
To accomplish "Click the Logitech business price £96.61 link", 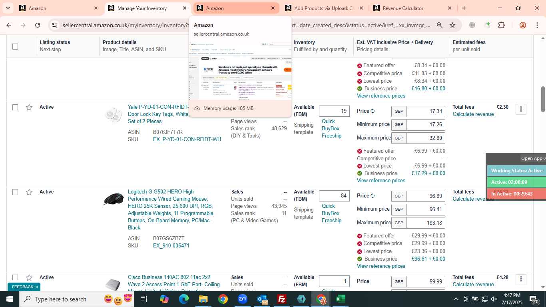I will 428,259.
